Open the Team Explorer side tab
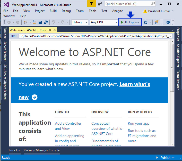The image size is (182, 161). (178, 80)
